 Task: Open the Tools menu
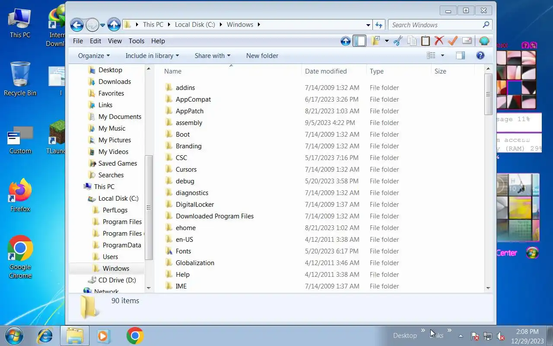pos(137,41)
